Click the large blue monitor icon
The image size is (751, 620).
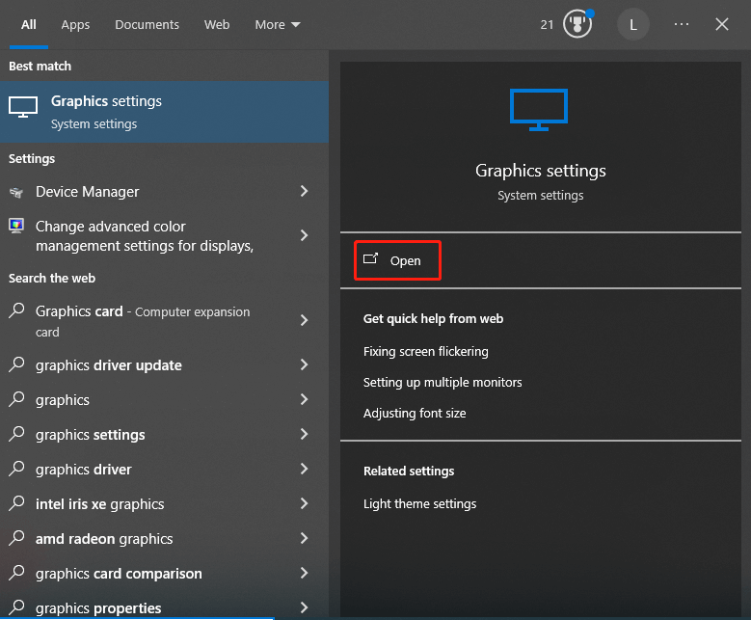pos(540,109)
